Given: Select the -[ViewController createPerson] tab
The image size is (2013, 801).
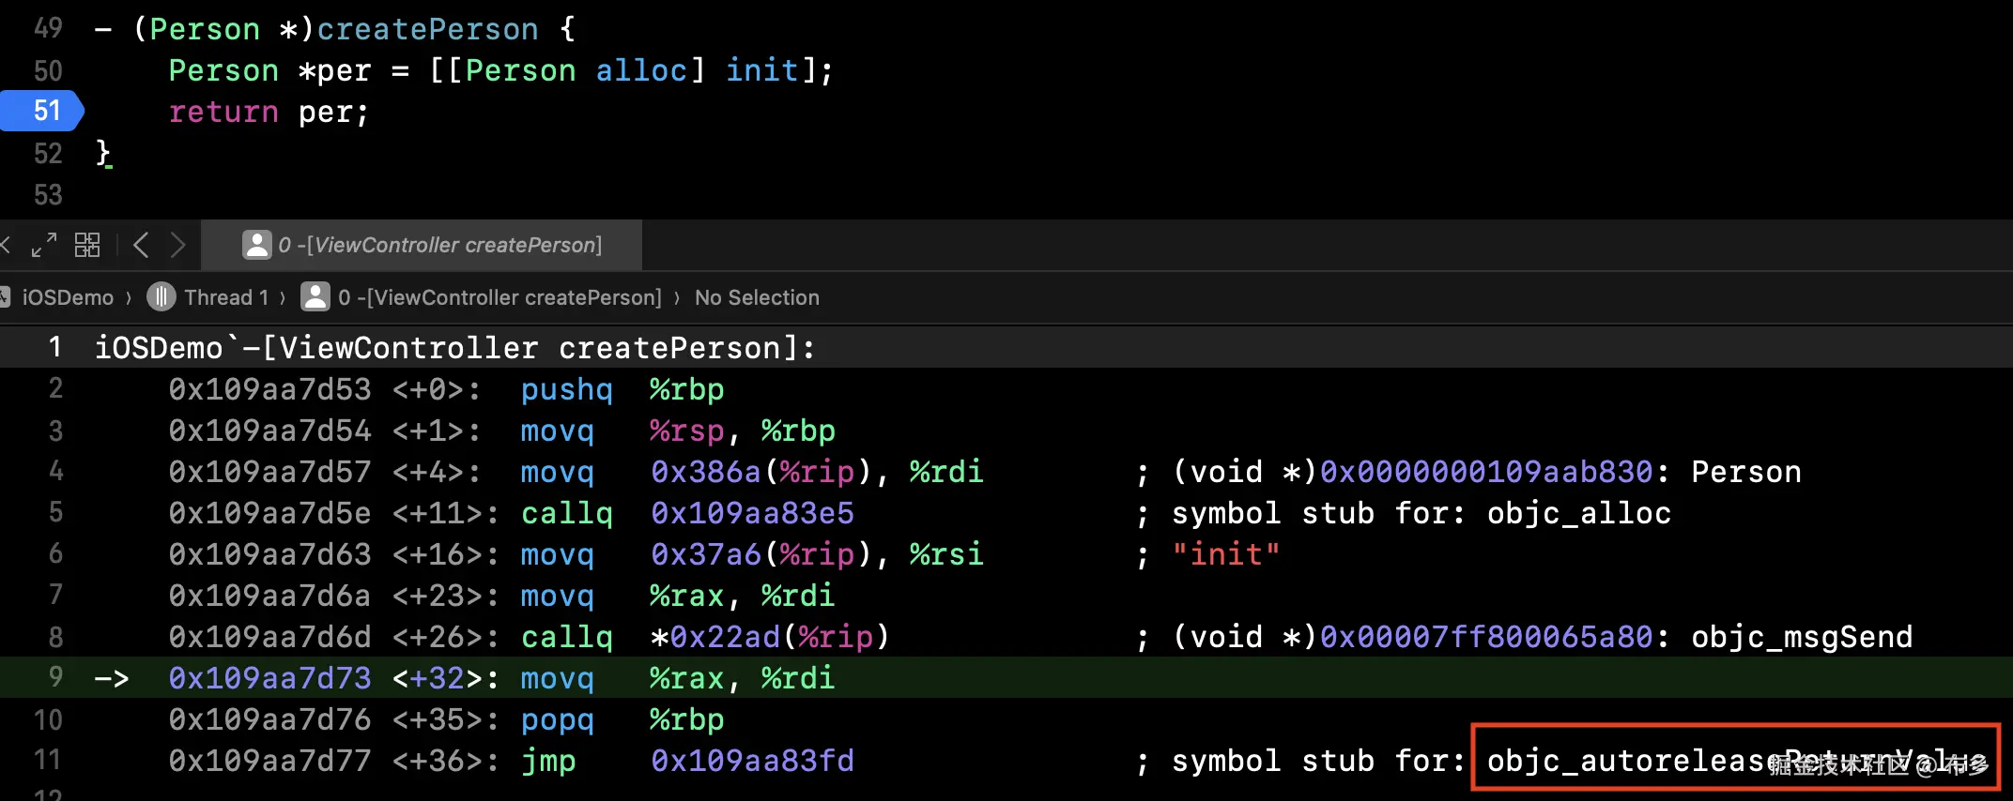Looking at the screenshot, I should click(439, 245).
